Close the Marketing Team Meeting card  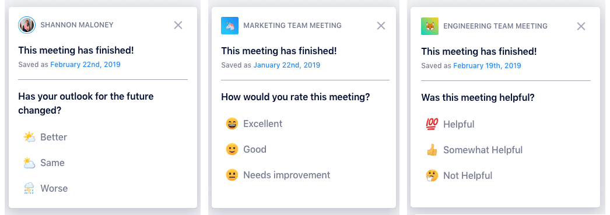click(381, 26)
